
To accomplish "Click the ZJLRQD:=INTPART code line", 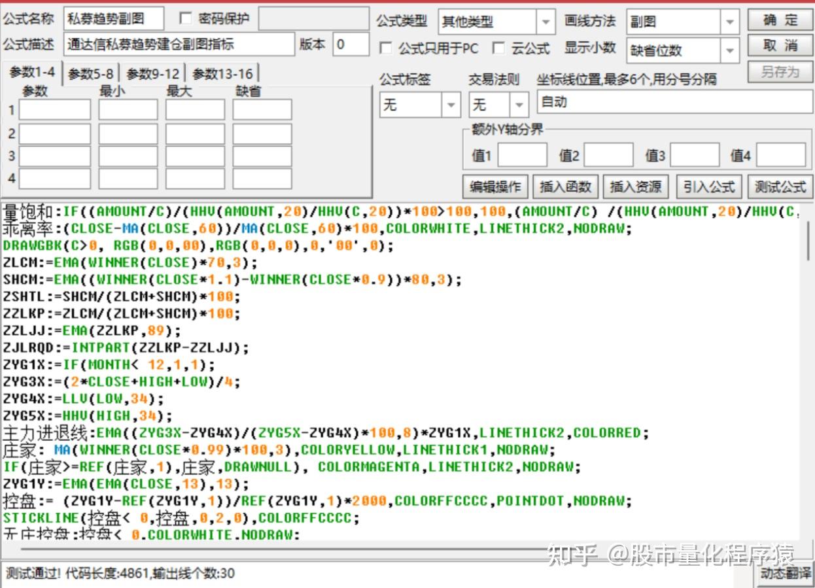I will (126, 348).
